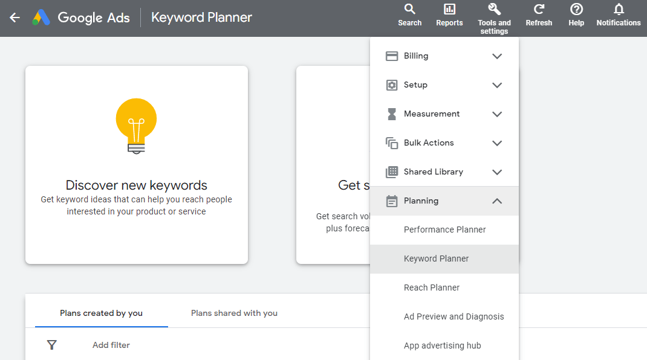Viewport: 647px width, 360px height.
Task: Collapse the Planning section chevron
Action: [x=497, y=201]
